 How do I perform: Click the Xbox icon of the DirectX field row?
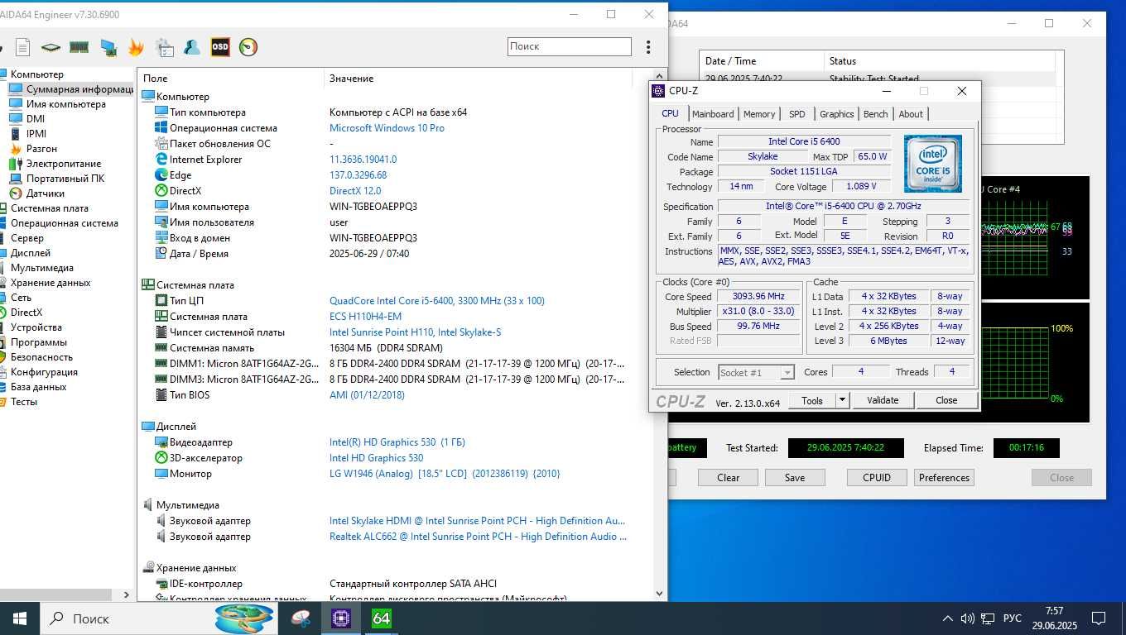point(161,191)
